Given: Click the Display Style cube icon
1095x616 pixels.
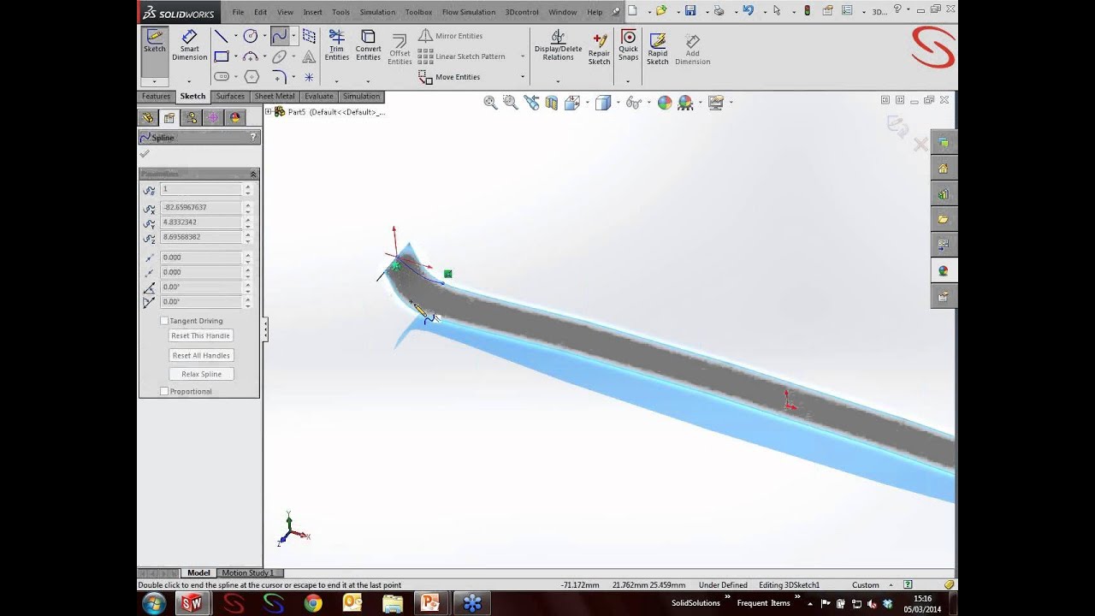Looking at the screenshot, I should click(602, 103).
